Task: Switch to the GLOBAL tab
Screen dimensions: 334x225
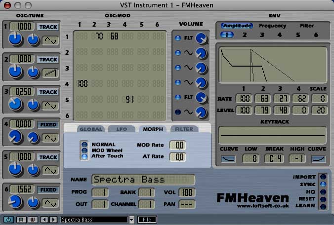Action: click(x=91, y=129)
